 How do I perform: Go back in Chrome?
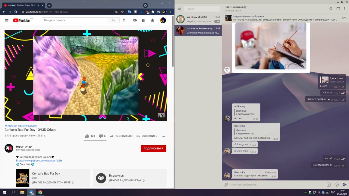(x=4, y=12)
